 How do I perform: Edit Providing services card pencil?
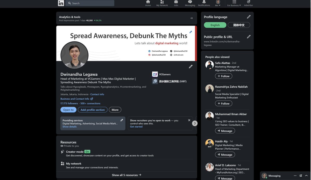(x=122, y=120)
